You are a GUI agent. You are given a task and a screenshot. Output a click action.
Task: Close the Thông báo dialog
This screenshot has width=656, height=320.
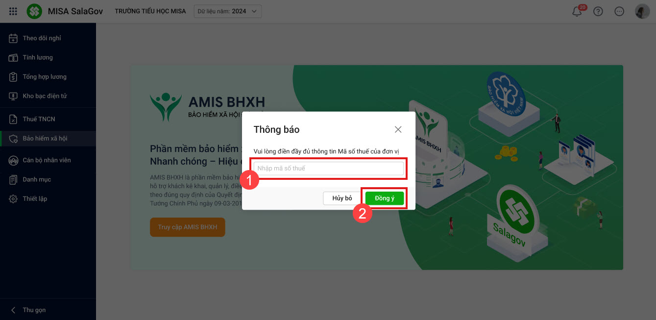click(398, 129)
